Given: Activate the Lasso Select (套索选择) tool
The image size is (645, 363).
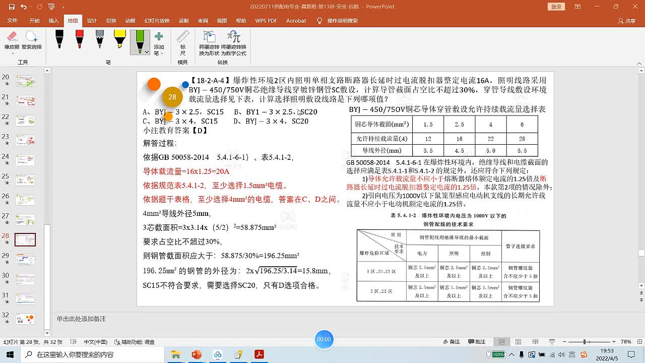Looking at the screenshot, I should point(31,40).
